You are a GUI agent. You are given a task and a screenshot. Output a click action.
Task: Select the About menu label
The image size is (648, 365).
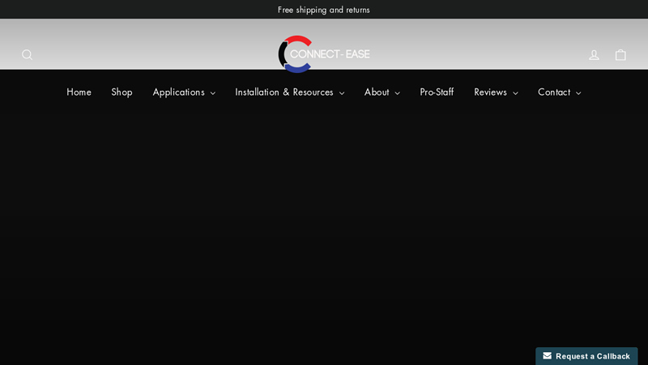pyautogui.click(x=377, y=92)
